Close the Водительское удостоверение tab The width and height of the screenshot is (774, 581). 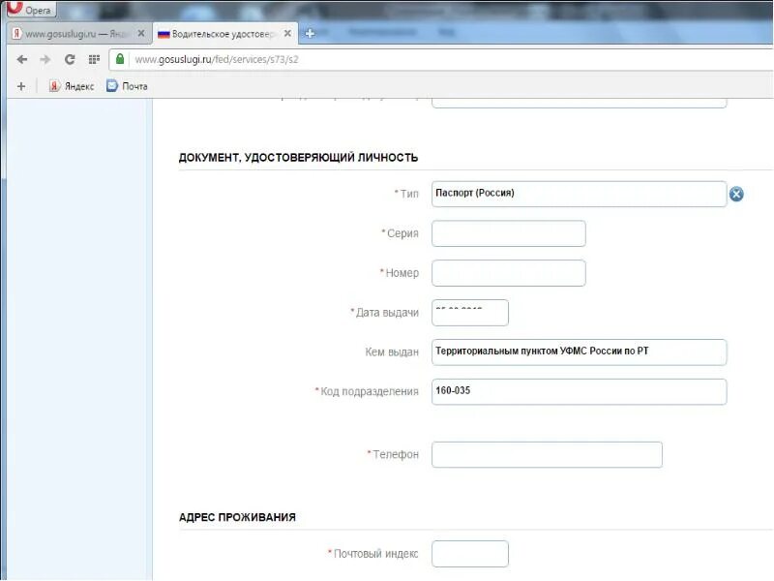click(287, 34)
